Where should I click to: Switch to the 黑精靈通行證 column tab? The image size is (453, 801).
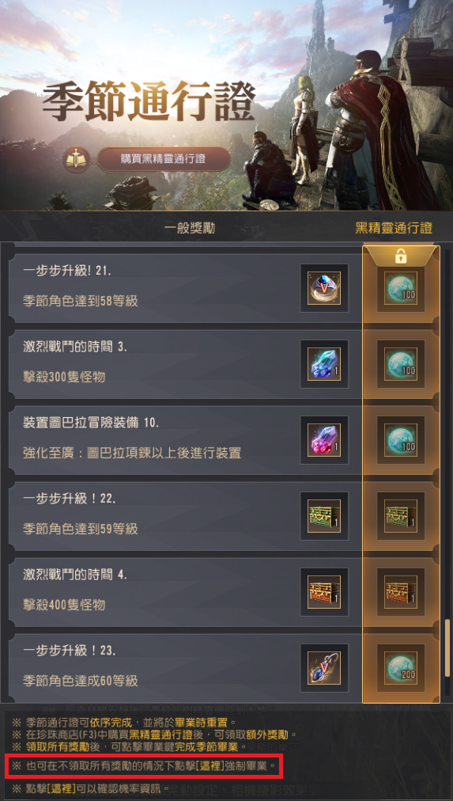pyautogui.click(x=394, y=228)
